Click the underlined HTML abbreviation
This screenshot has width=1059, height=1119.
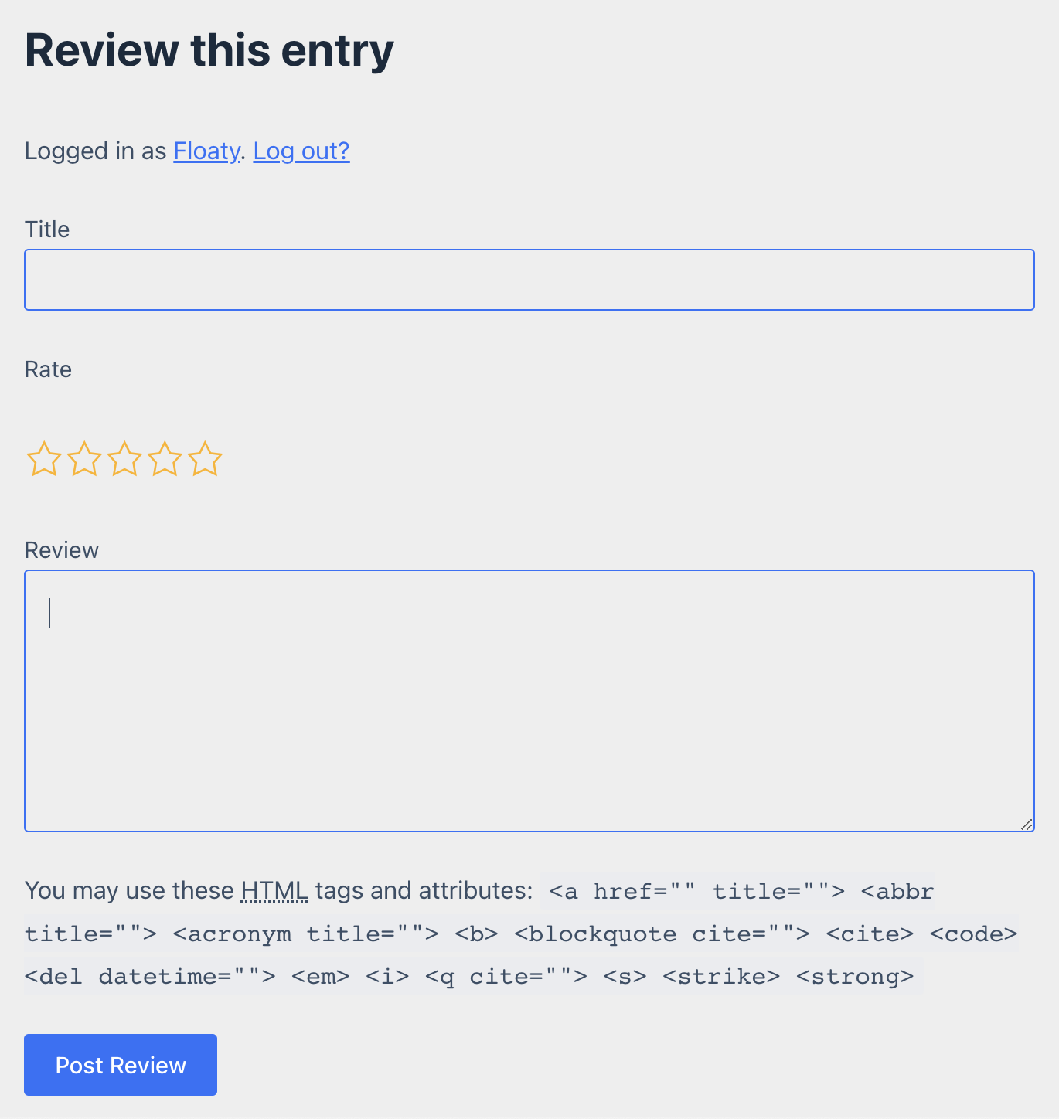pyautogui.click(x=274, y=891)
